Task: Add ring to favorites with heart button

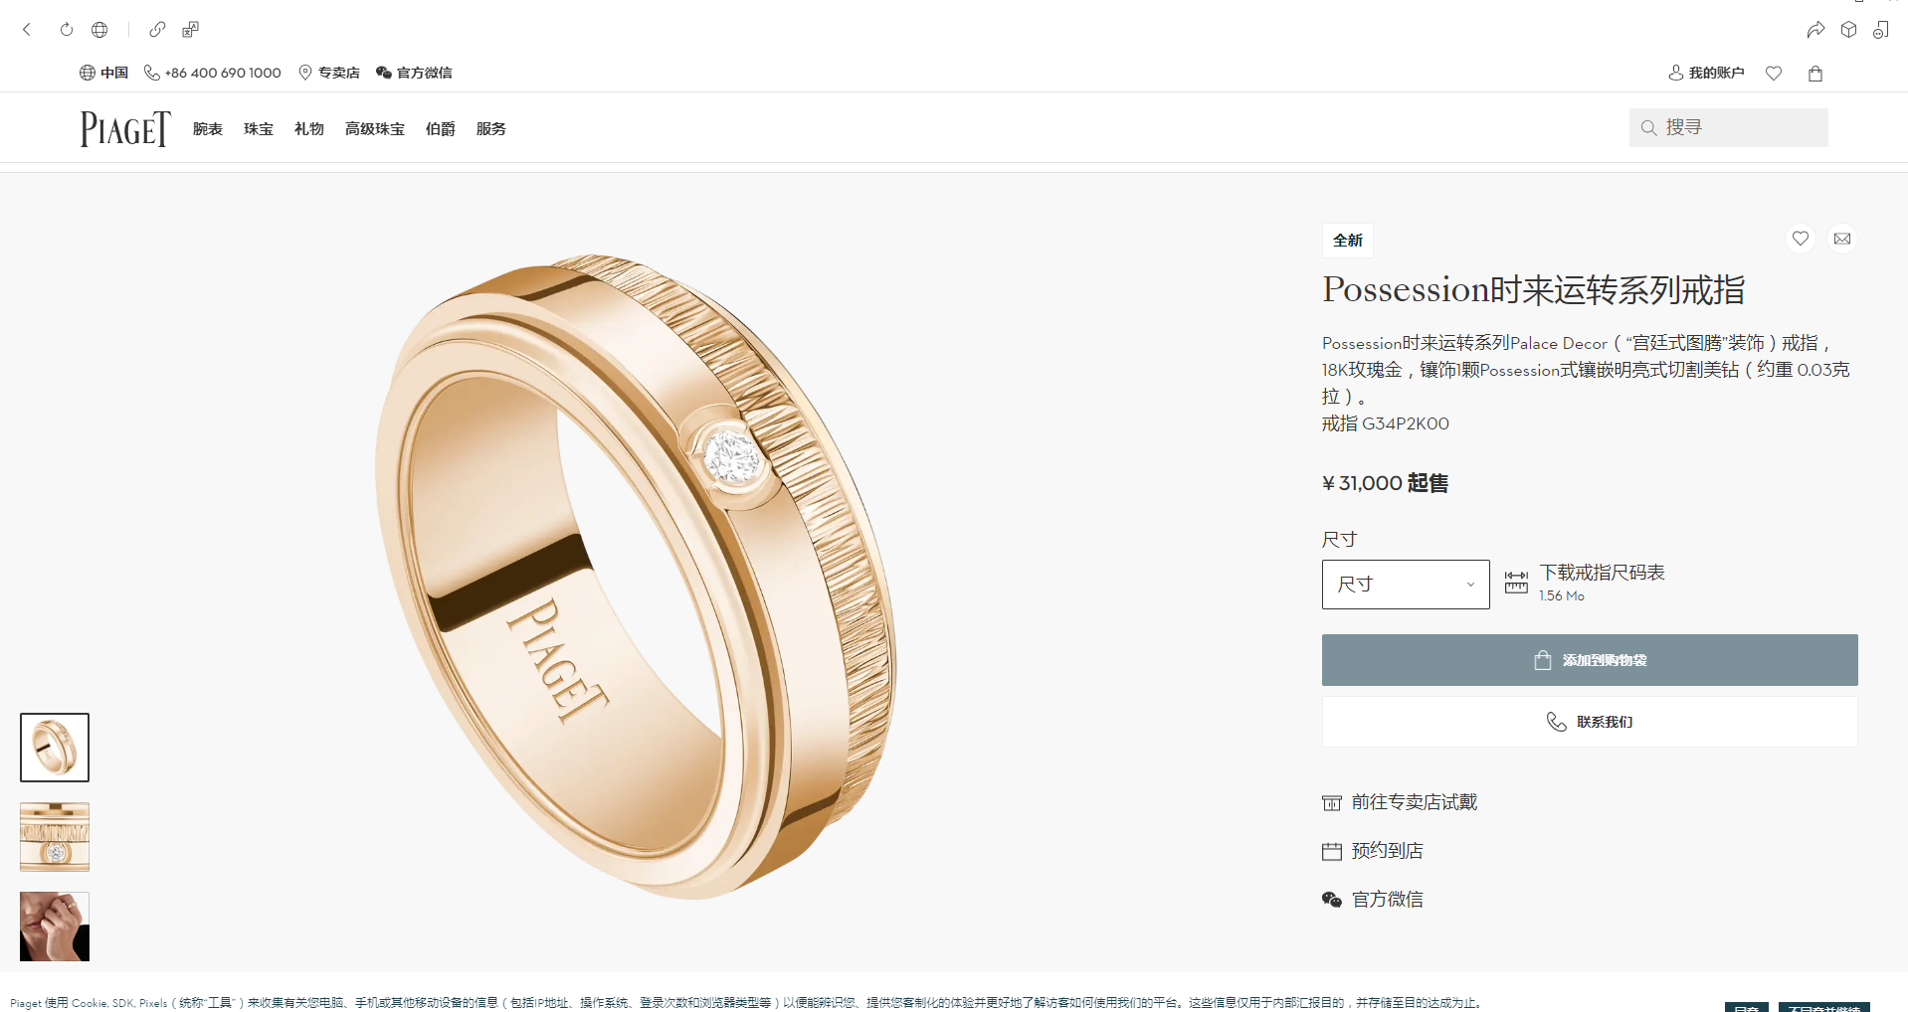Action: click(x=1801, y=239)
